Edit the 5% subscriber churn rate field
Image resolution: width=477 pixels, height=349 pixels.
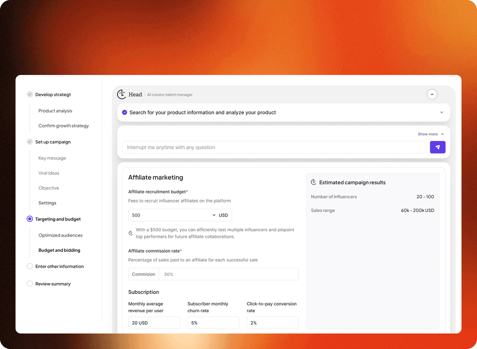213,323
